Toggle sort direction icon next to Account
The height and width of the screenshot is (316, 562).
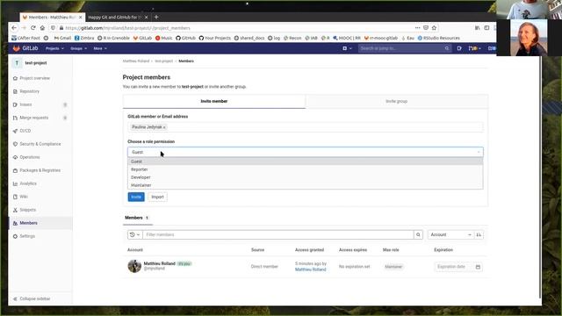click(479, 234)
